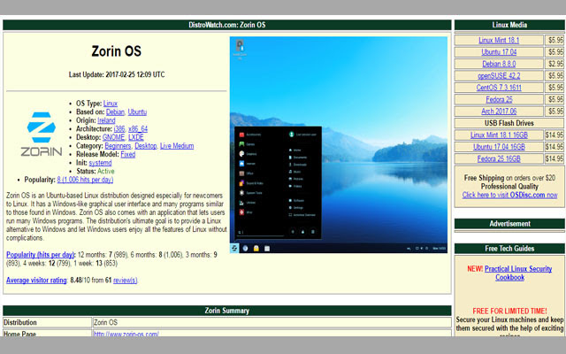
Task: Click the Live Medium category link
Action: [x=177, y=146]
